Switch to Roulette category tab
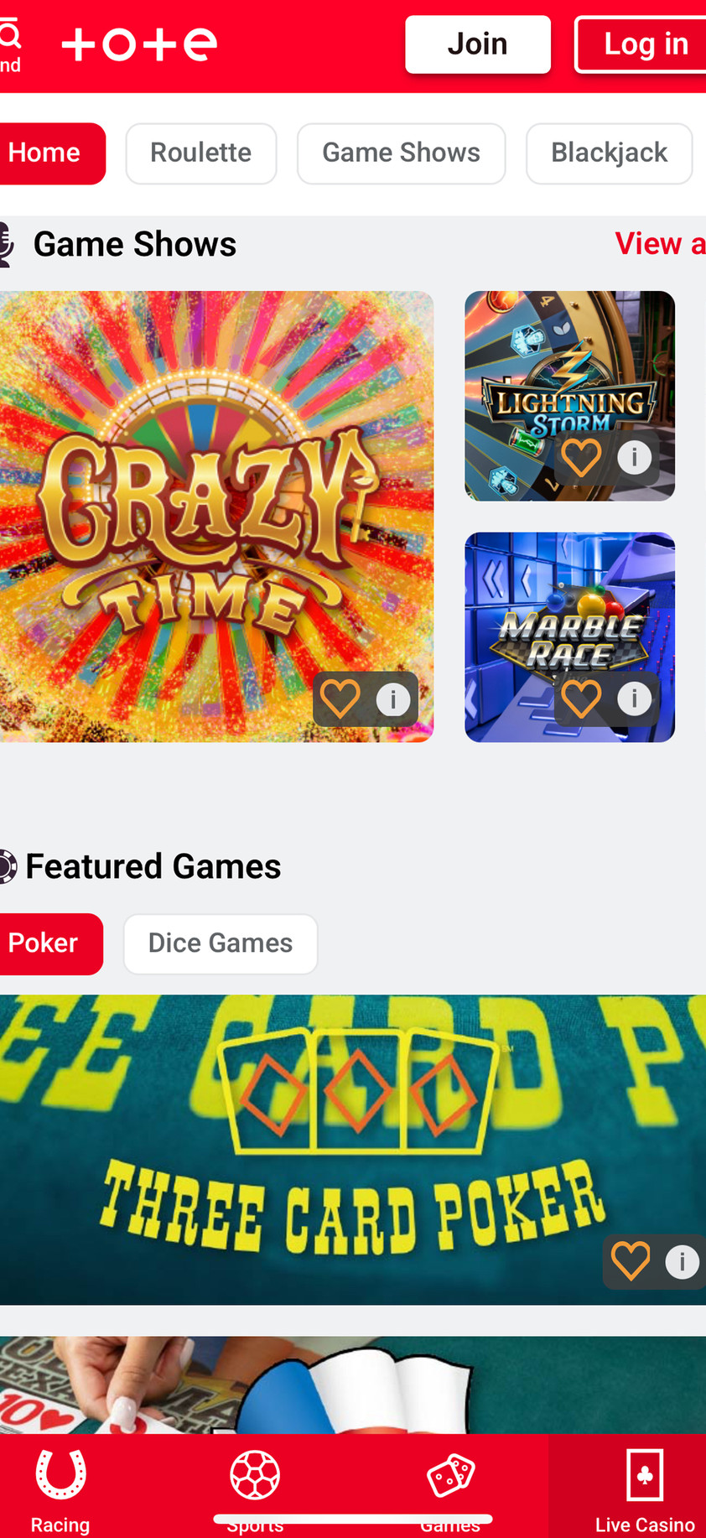Image resolution: width=706 pixels, height=1538 pixels. coord(201,153)
